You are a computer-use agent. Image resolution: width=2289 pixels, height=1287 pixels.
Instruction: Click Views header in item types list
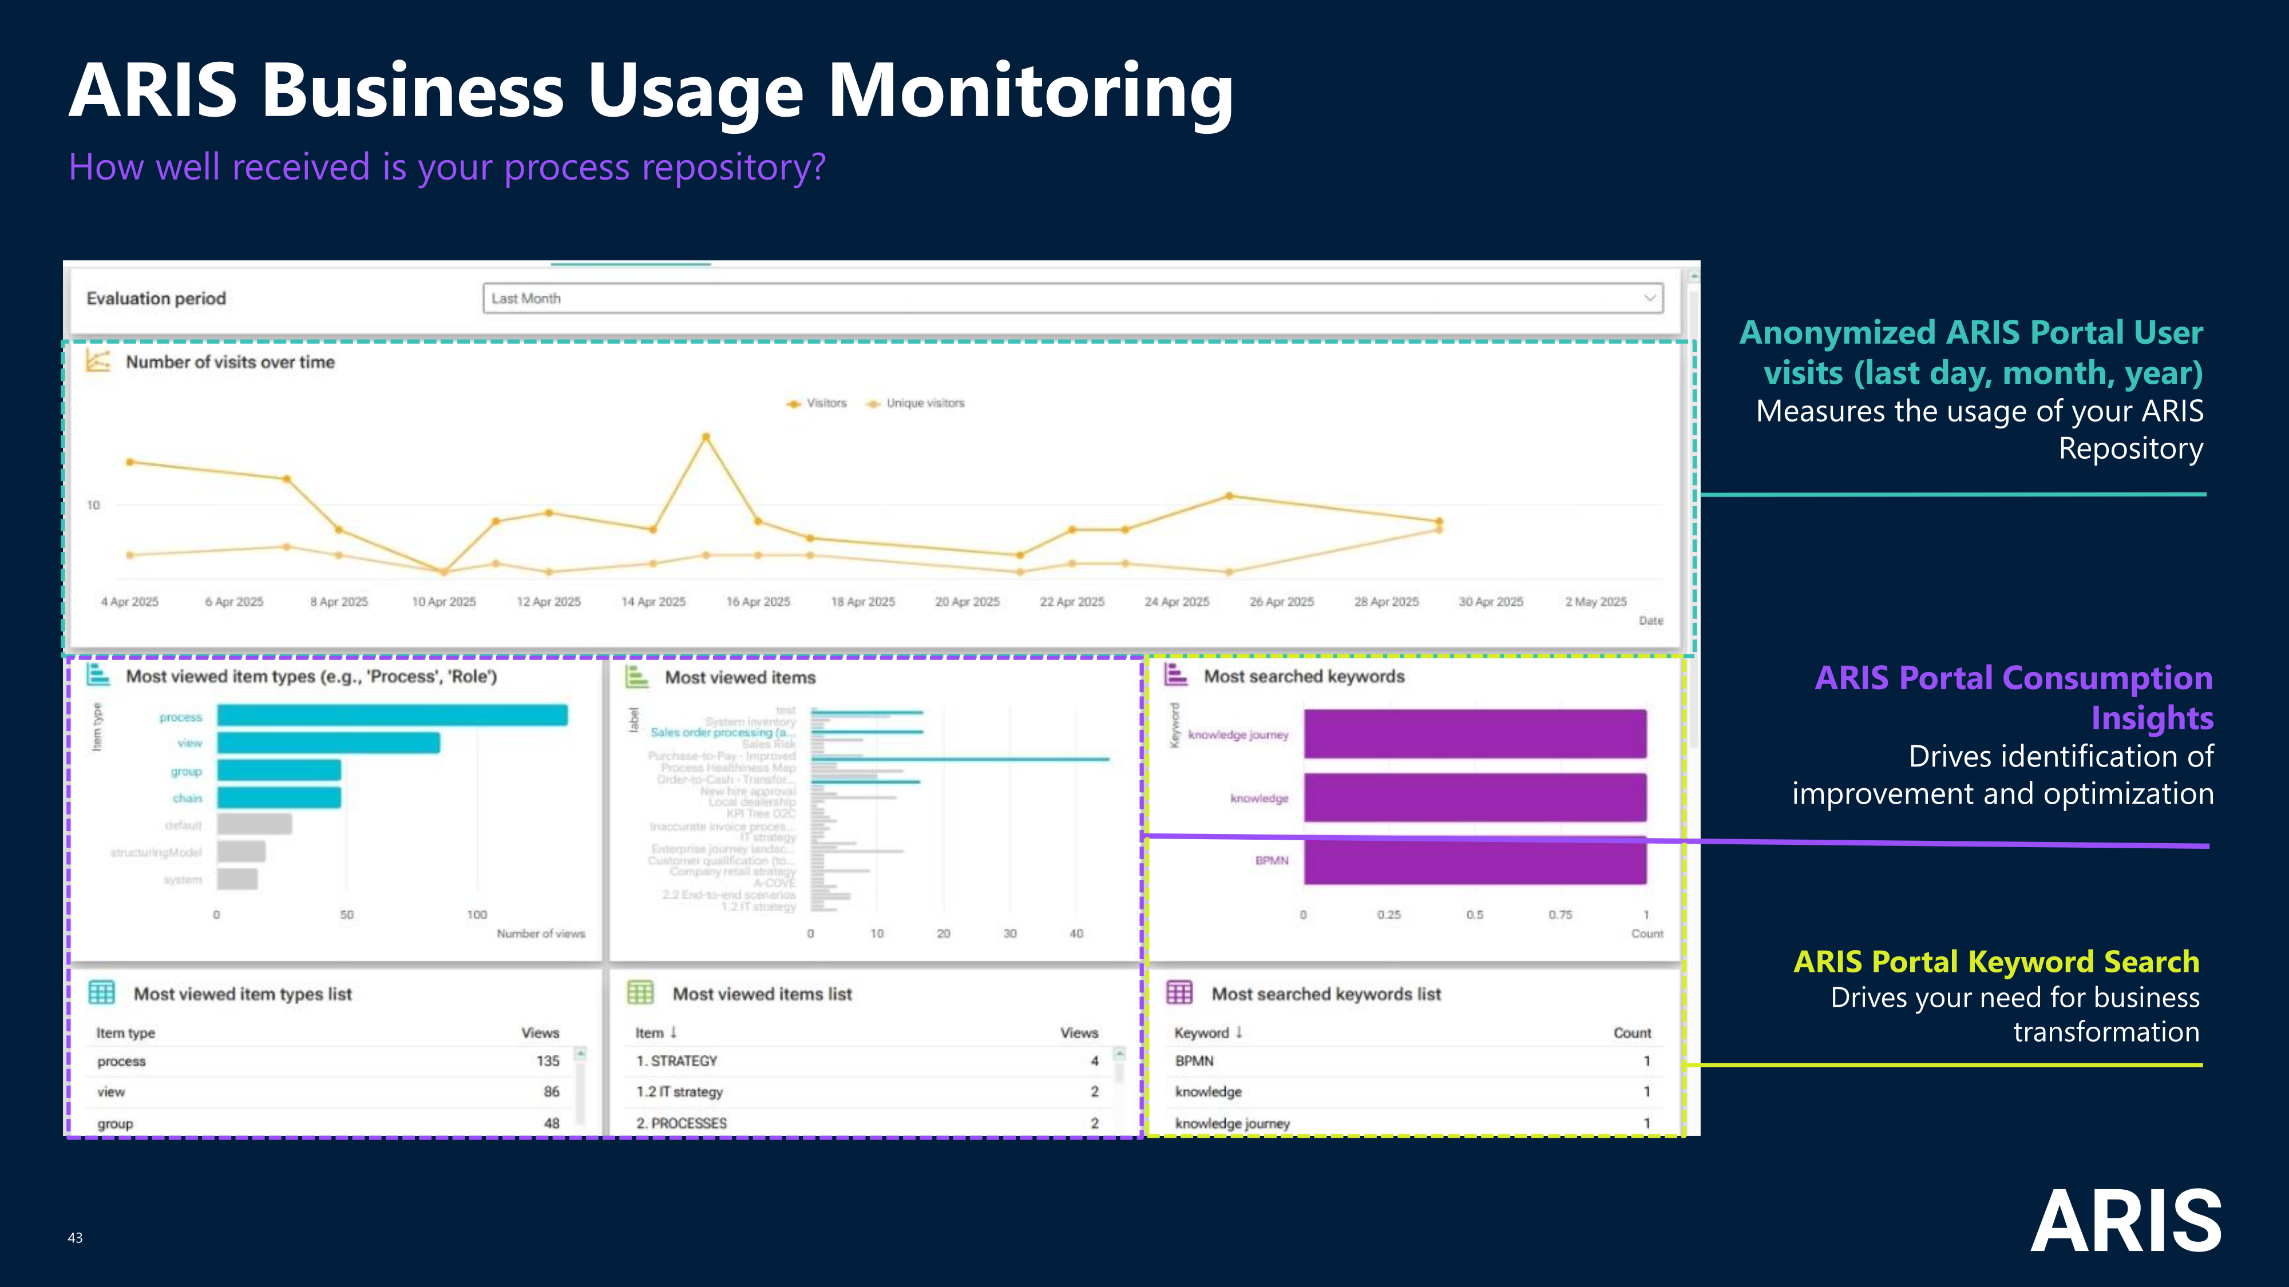click(x=540, y=1033)
